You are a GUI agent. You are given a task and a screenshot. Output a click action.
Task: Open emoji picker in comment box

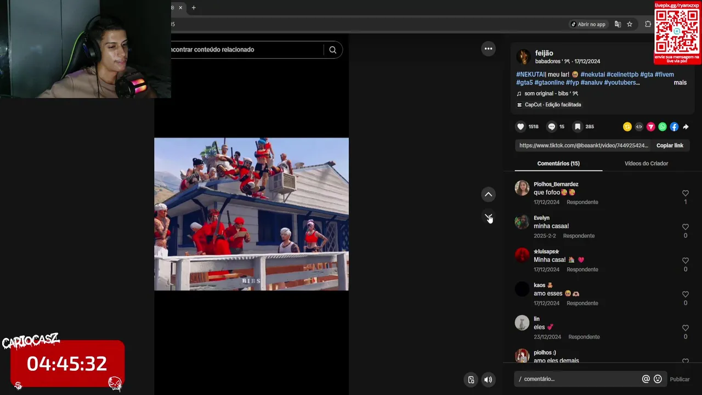[x=658, y=379]
